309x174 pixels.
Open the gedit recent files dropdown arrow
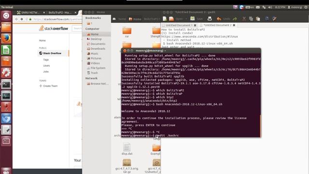click(186, 19)
